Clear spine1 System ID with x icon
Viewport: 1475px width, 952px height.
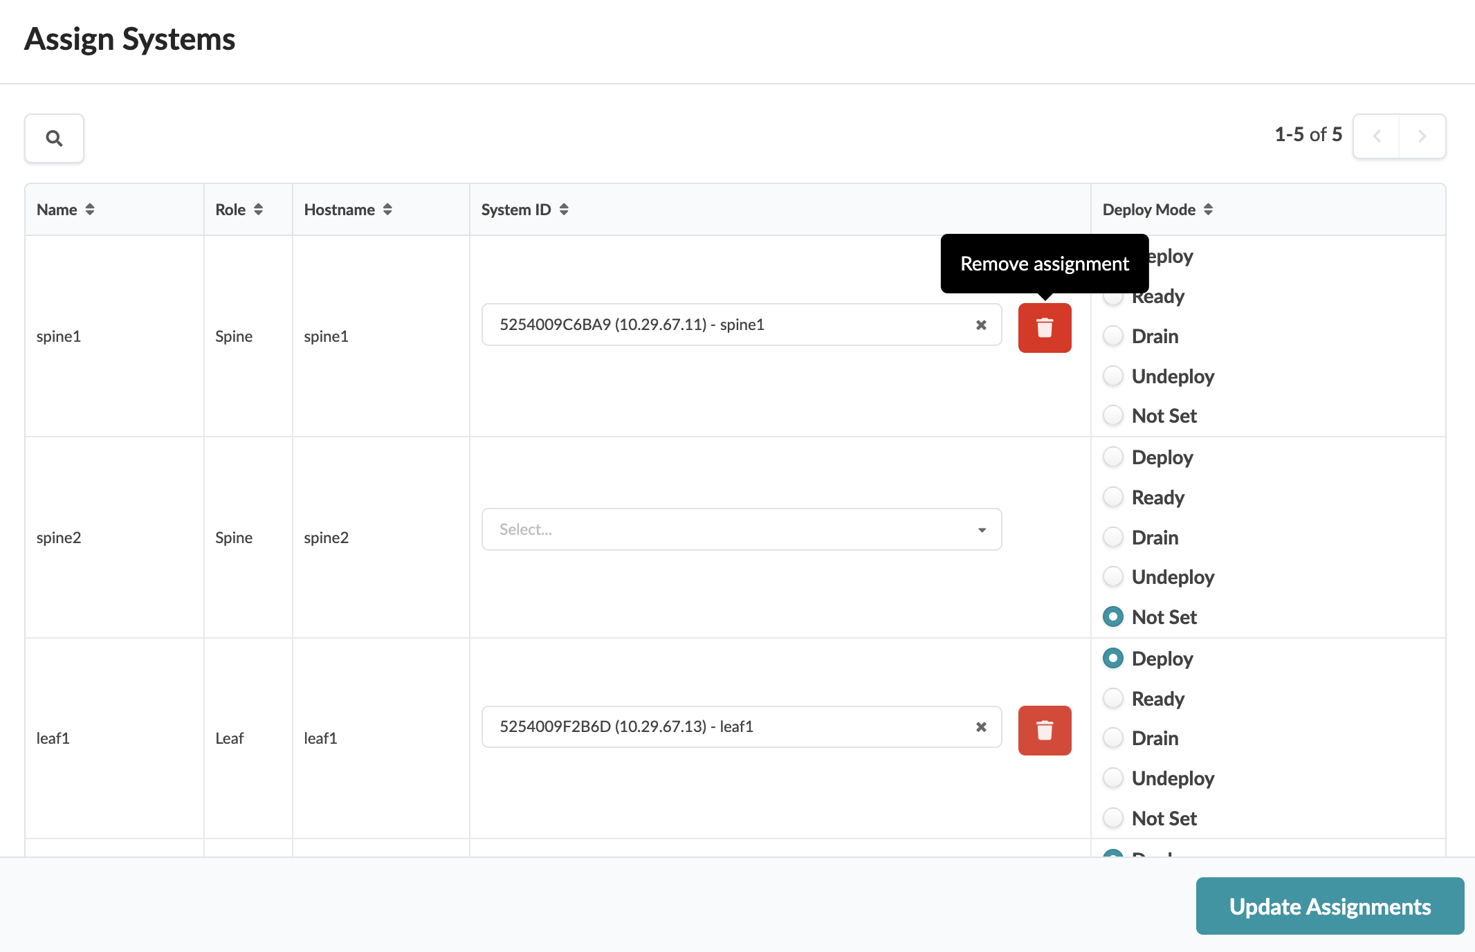[980, 324]
